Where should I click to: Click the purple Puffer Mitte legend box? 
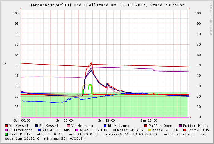tap(180, 126)
